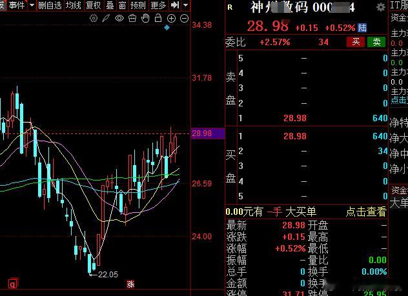Toggle the eye visibility icon
Screen dimensions: 408x296
pos(119,18)
